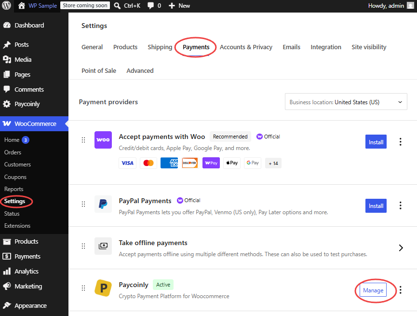Image resolution: width=417 pixels, height=316 pixels.
Task: Open WooCommerce Status submenu item
Action: point(12,214)
